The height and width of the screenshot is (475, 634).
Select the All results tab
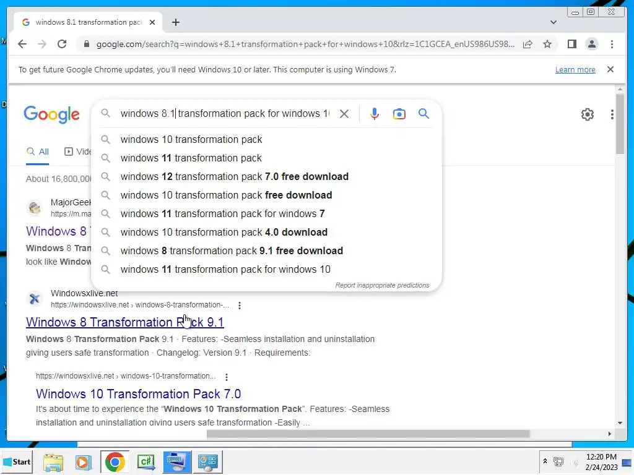[x=38, y=152]
